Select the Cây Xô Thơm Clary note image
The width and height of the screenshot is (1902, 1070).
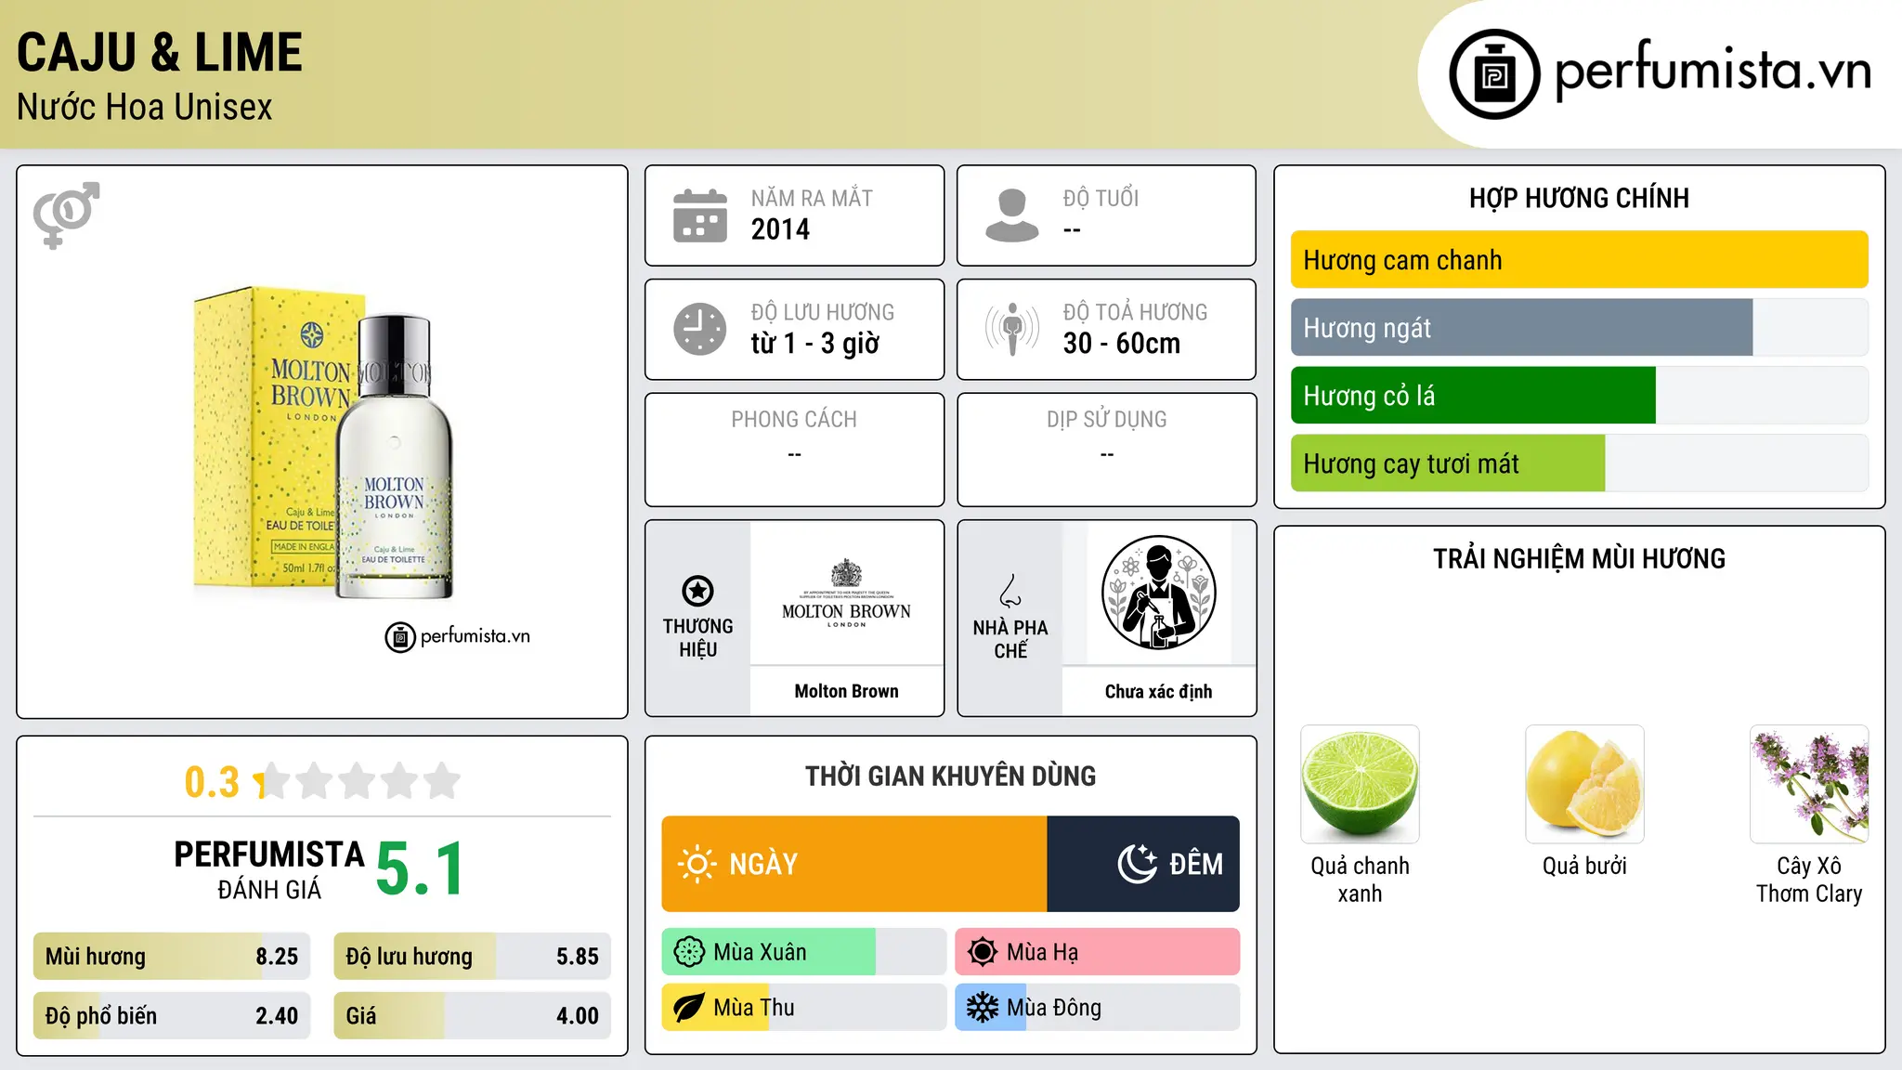[x=1809, y=784]
